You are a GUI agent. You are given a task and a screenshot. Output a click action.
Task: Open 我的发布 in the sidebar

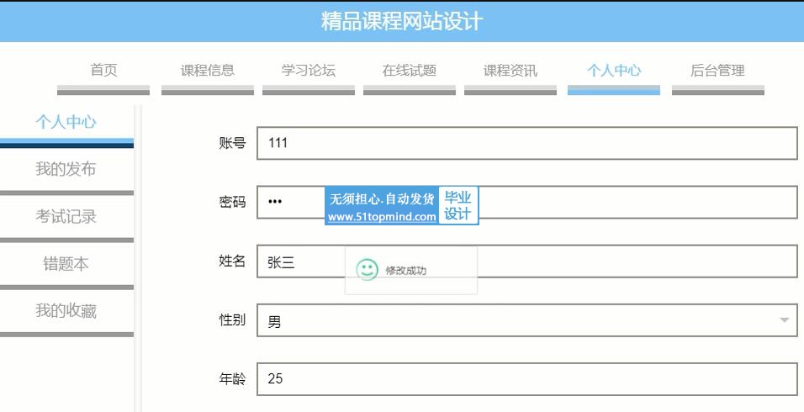[66, 169]
